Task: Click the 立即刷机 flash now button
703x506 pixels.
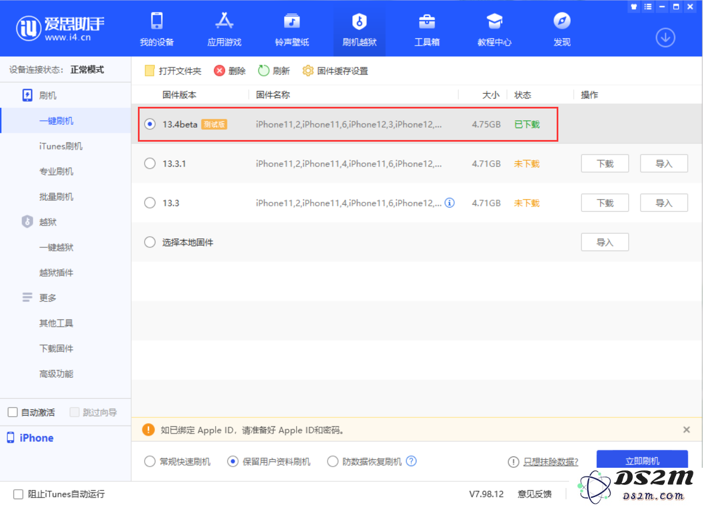Action: coord(642,460)
